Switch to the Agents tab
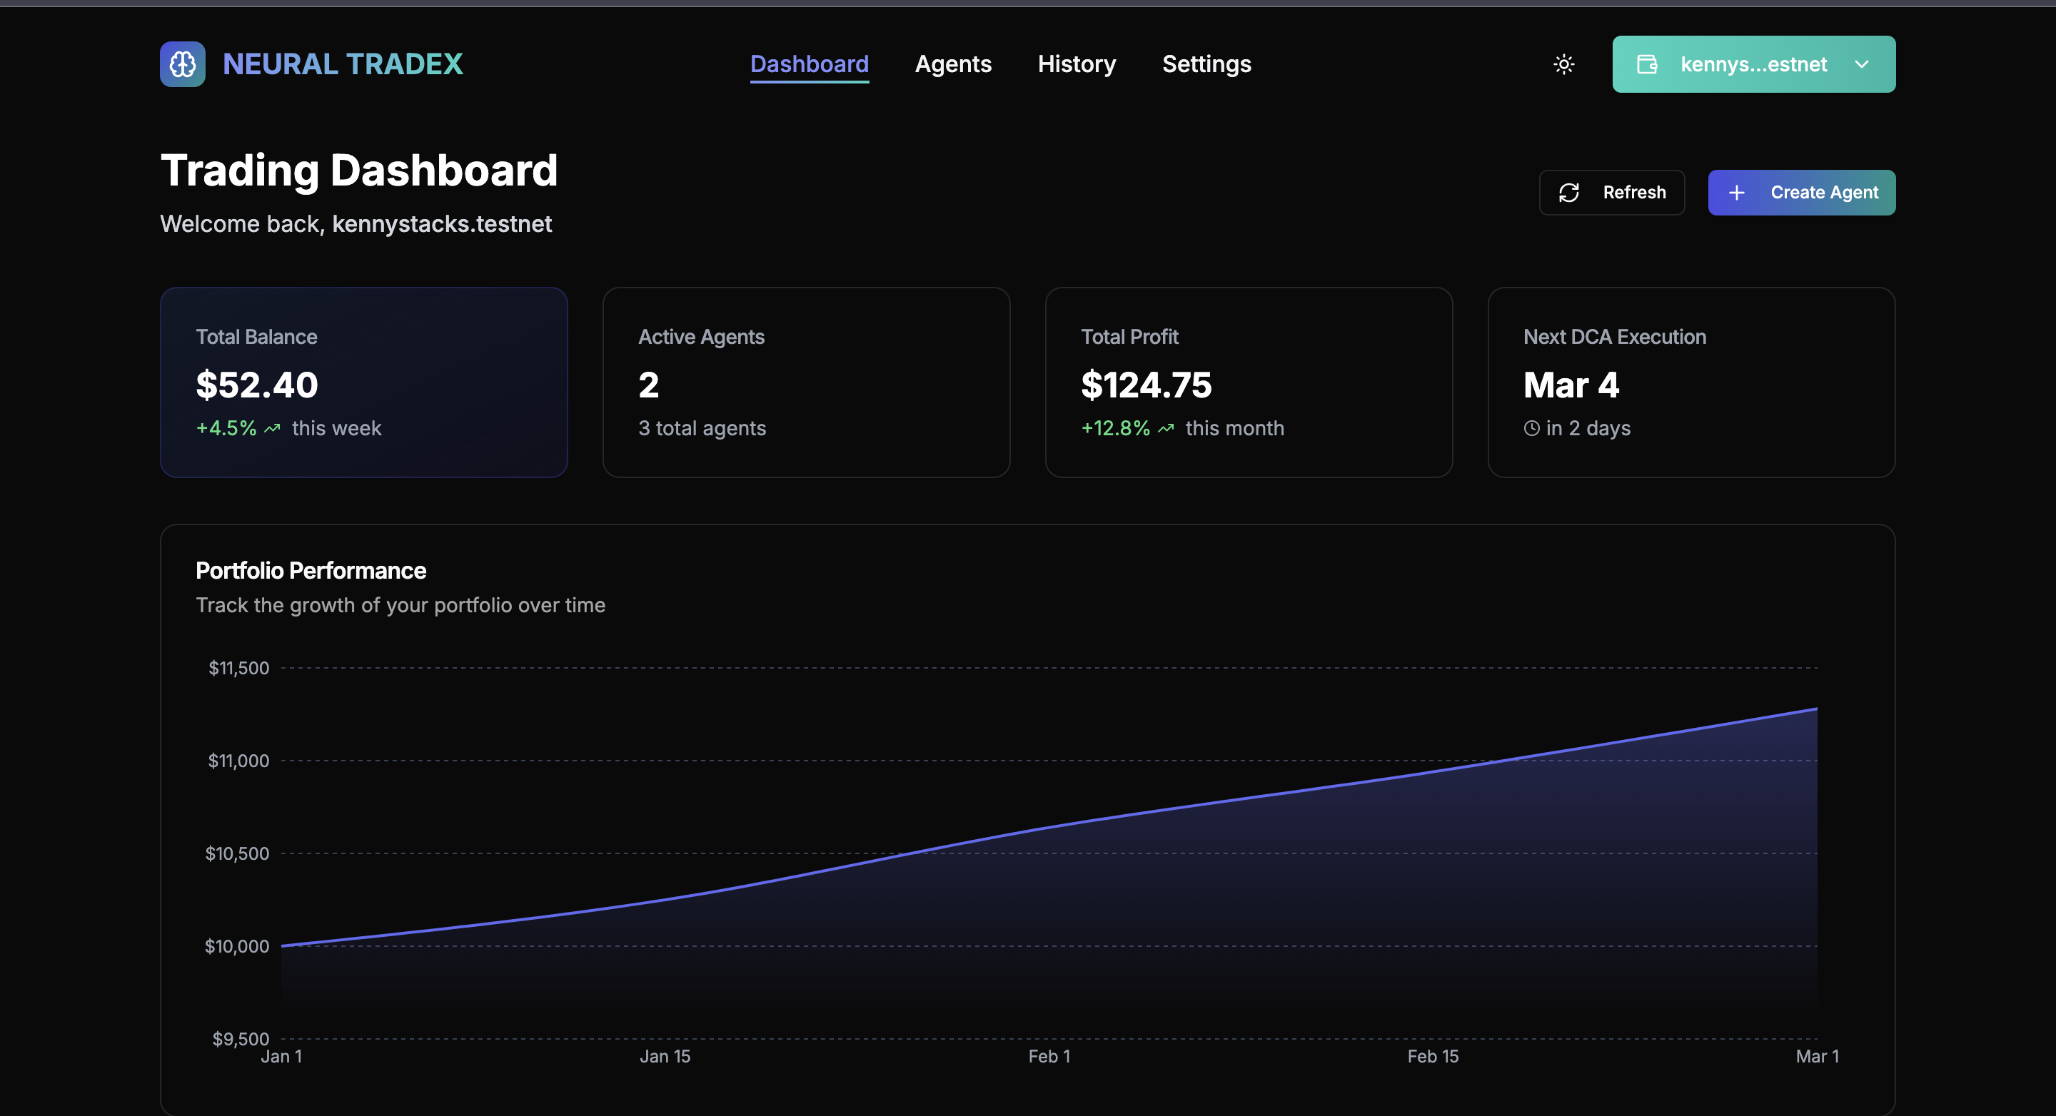This screenshot has width=2056, height=1116. (953, 64)
